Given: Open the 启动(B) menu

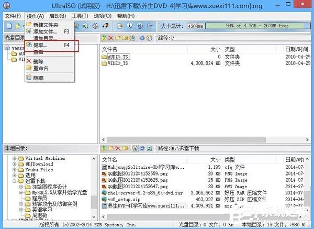Looking at the screenshot, I should click(x=58, y=16).
